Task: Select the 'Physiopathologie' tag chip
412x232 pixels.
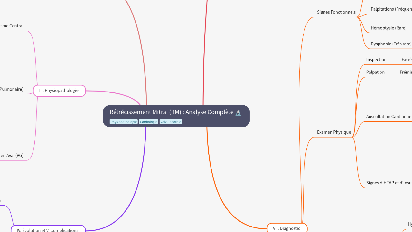Action: [124, 122]
